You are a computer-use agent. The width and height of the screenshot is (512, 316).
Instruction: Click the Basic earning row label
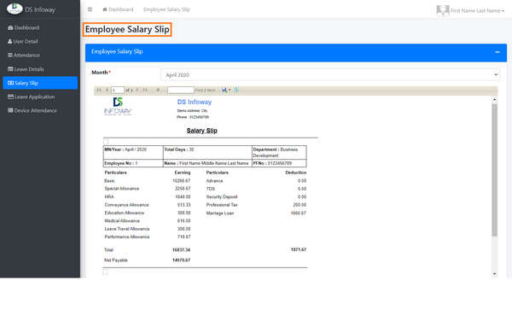coord(109,181)
